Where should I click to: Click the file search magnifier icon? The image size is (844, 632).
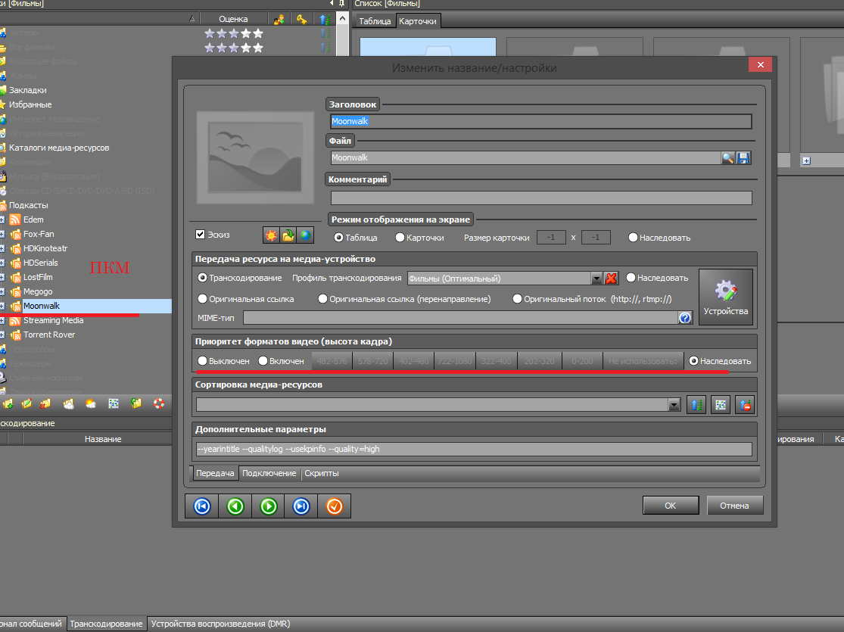(x=727, y=158)
